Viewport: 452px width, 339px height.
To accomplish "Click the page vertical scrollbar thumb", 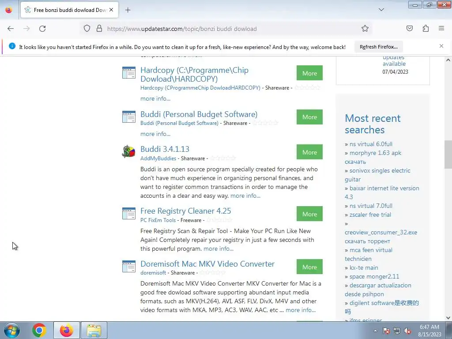I will [448, 154].
